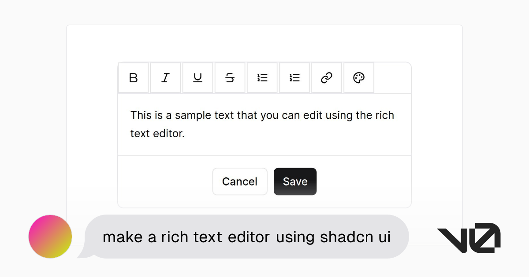Toggle the Italic button state
Viewport: 529px width, 277px height.
tap(165, 77)
